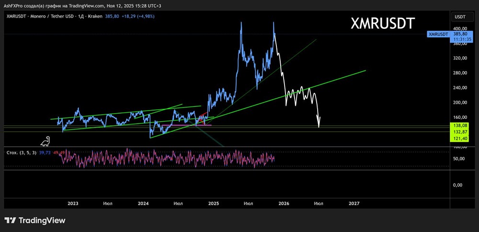Click the 2027 label on time axis
This screenshot has width=479, height=232.
[x=354, y=204]
